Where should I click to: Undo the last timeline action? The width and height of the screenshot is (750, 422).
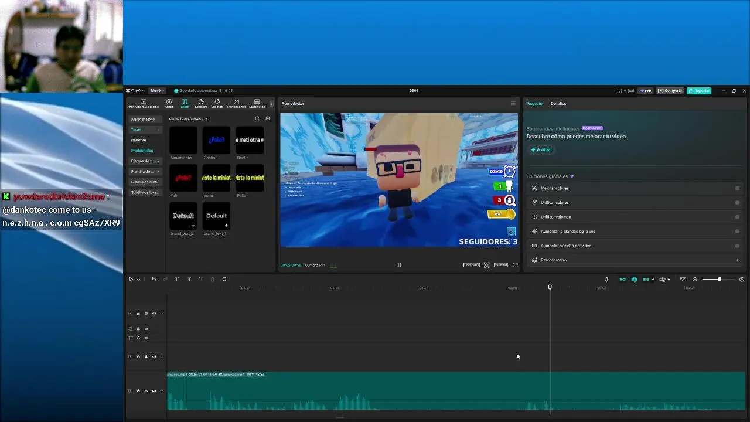(154, 280)
